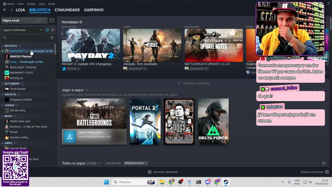This screenshot has height=187, width=332.
Task: Click the taskbar microphone icon
Action: [289, 182]
